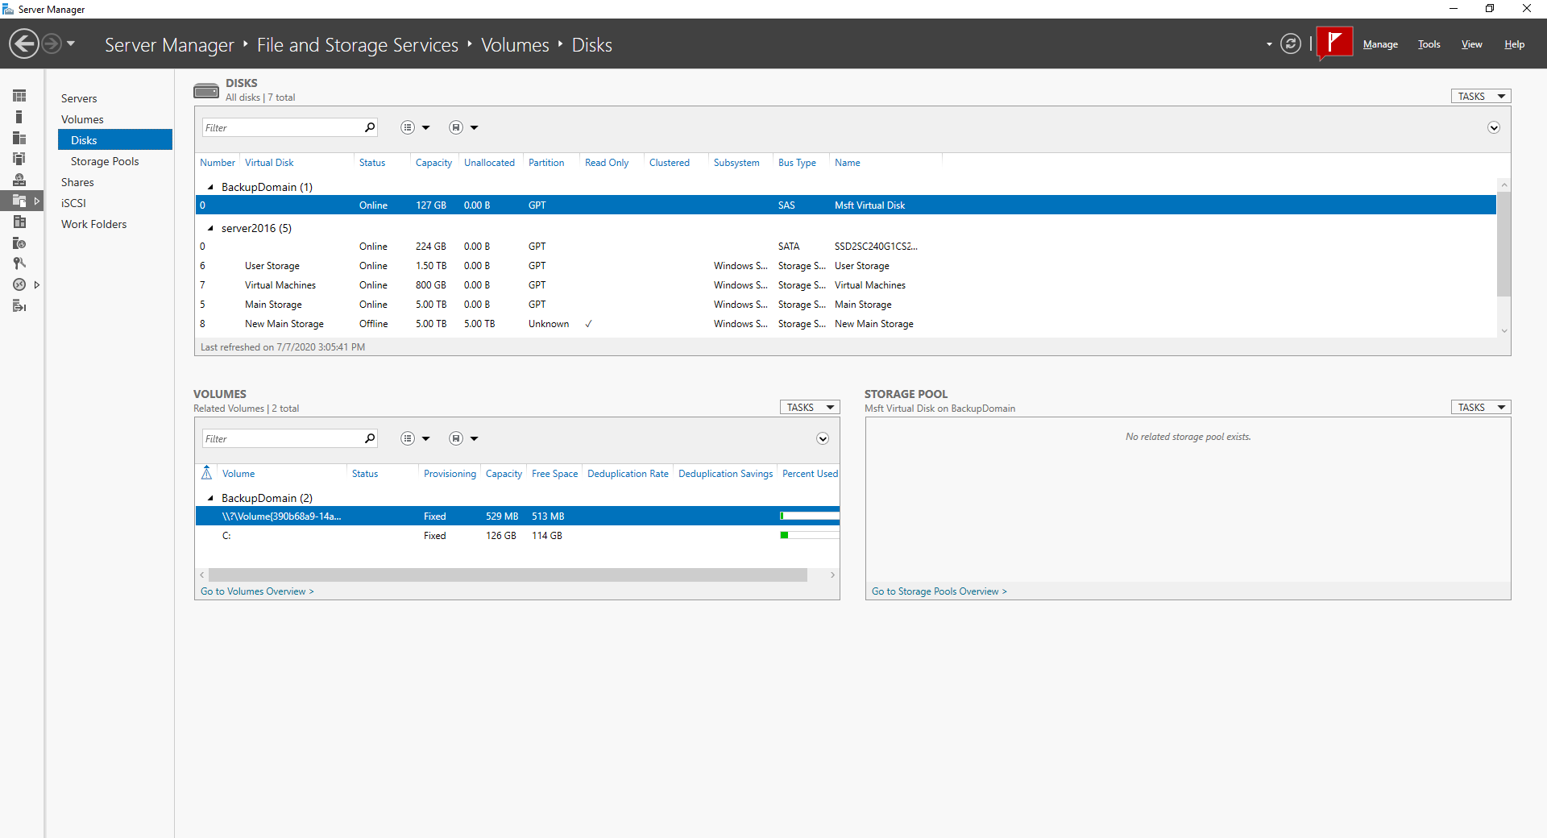Viewport: 1547px width, 838px height.
Task: Click the server export arrow sidebar icon
Action: tap(19, 305)
